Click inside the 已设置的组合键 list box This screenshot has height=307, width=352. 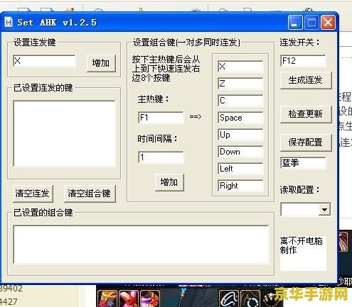coord(141,245)
